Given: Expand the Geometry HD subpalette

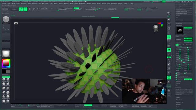Looking at the screenshot, I should pyautogui.click(x=180, y=102).
